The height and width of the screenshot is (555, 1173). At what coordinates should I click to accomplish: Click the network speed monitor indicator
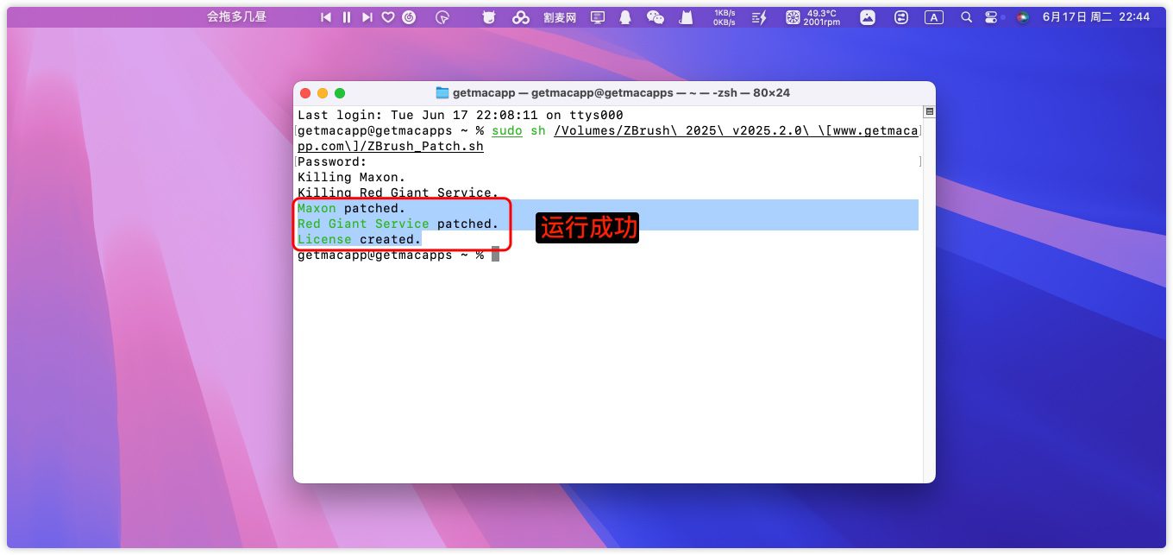[x=724, y=17]
